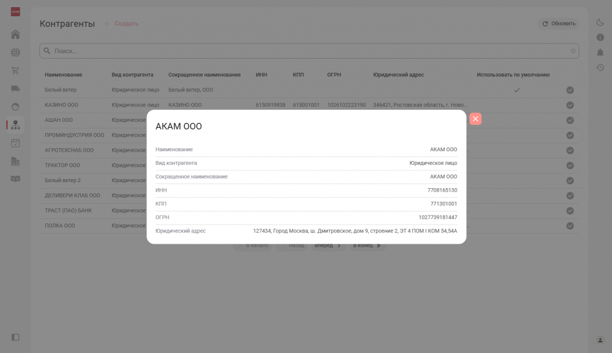This screenshot has width=612, height=353.
Task: Clear the search field with the clear icon
Action: [573, 51]
